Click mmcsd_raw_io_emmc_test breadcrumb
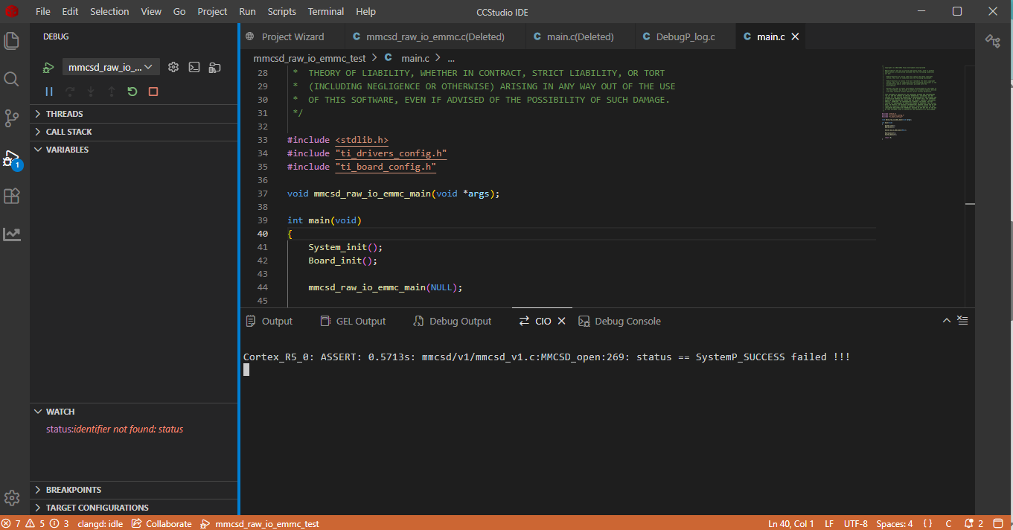1013x530 pixels. pos(310,57)
